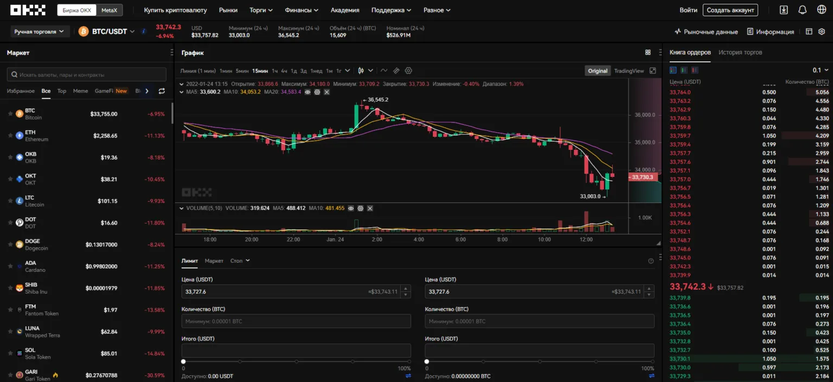833x382 pixels.
Task: Open the Рынки menu in the header
Action: pyautogui.click(x=228, y=10)
